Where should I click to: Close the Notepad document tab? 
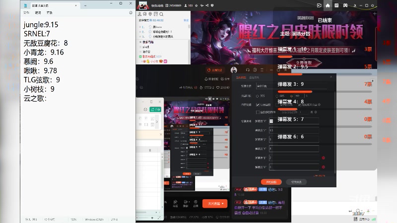pos(76,5)
